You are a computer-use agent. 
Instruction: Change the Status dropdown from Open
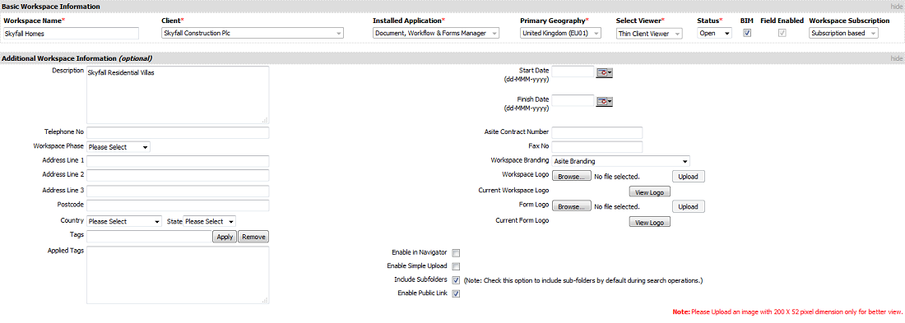point(714,34)
